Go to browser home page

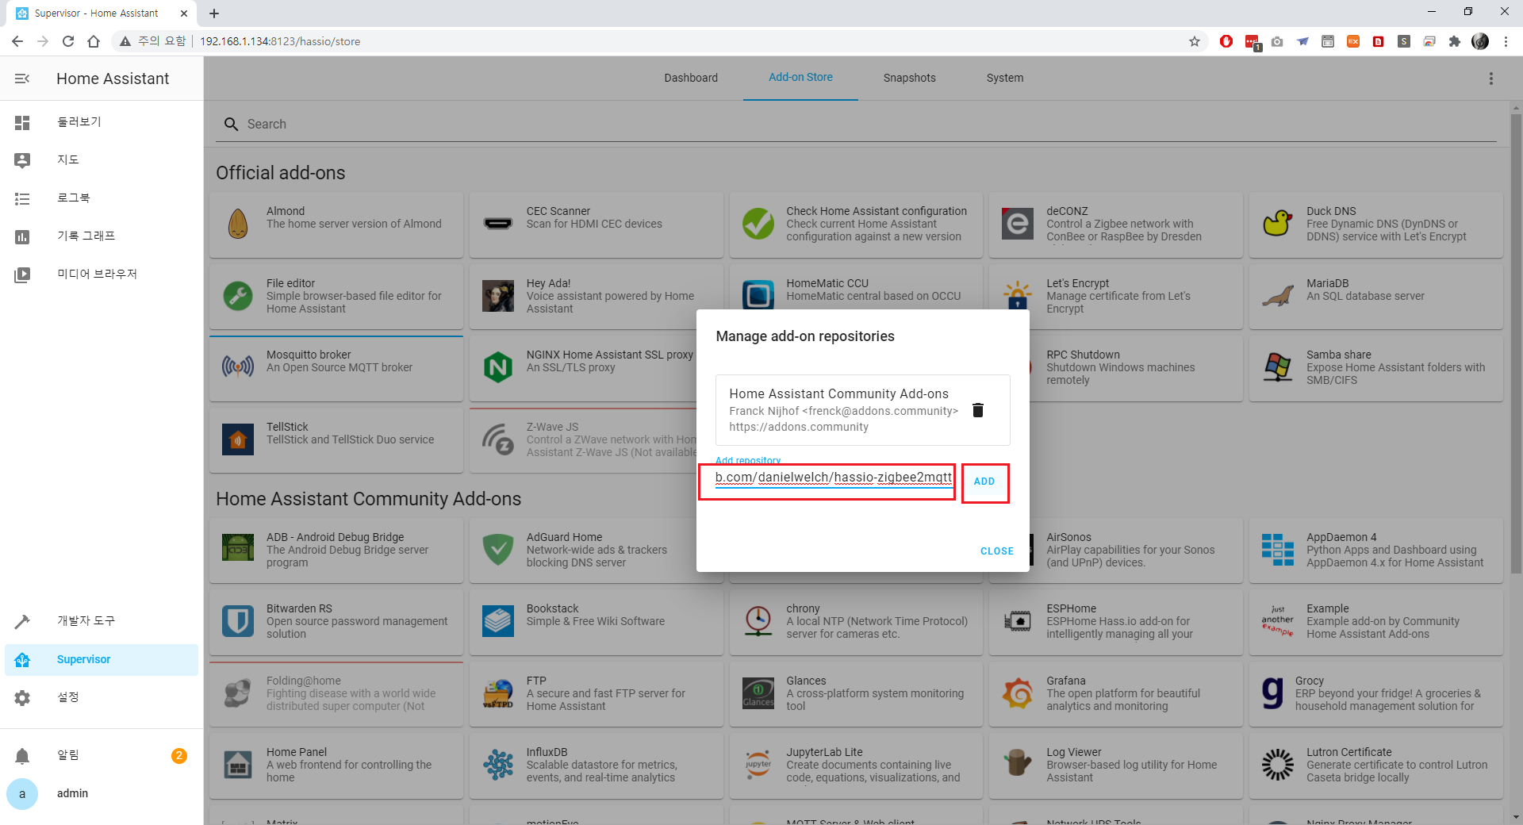(x=94, y=41)
